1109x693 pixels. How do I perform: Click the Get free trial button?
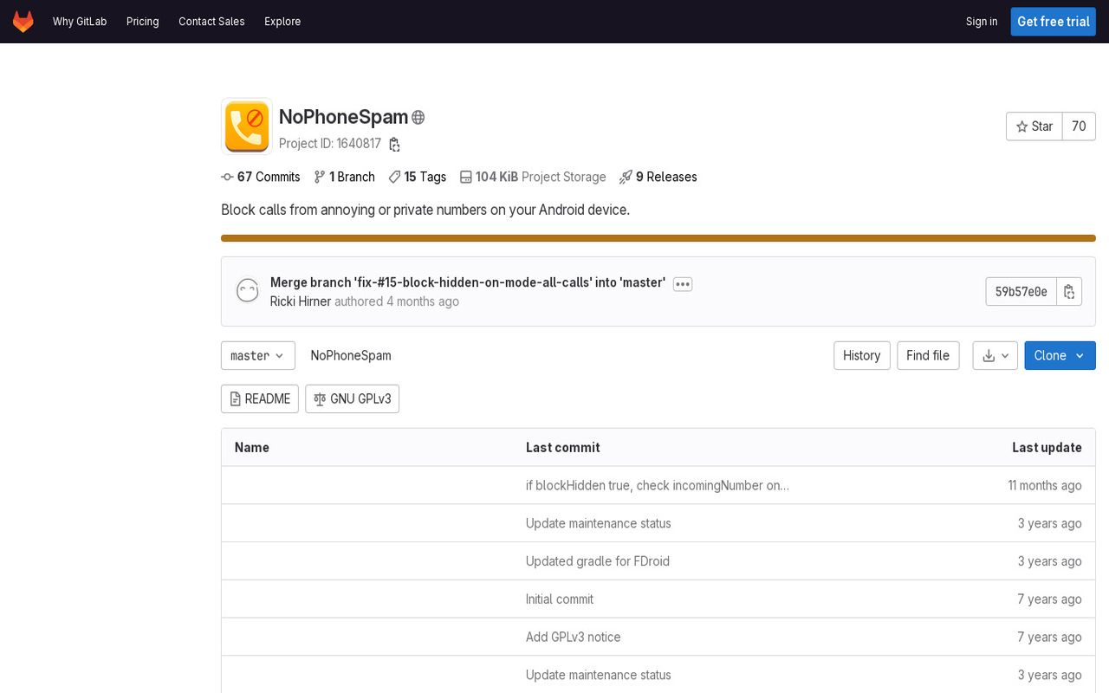click(x=1053, y=22)
